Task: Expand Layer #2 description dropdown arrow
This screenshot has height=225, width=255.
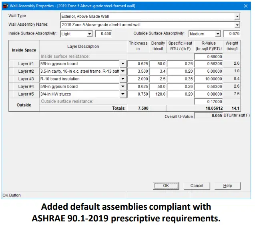Action: (x=123, y=71)
